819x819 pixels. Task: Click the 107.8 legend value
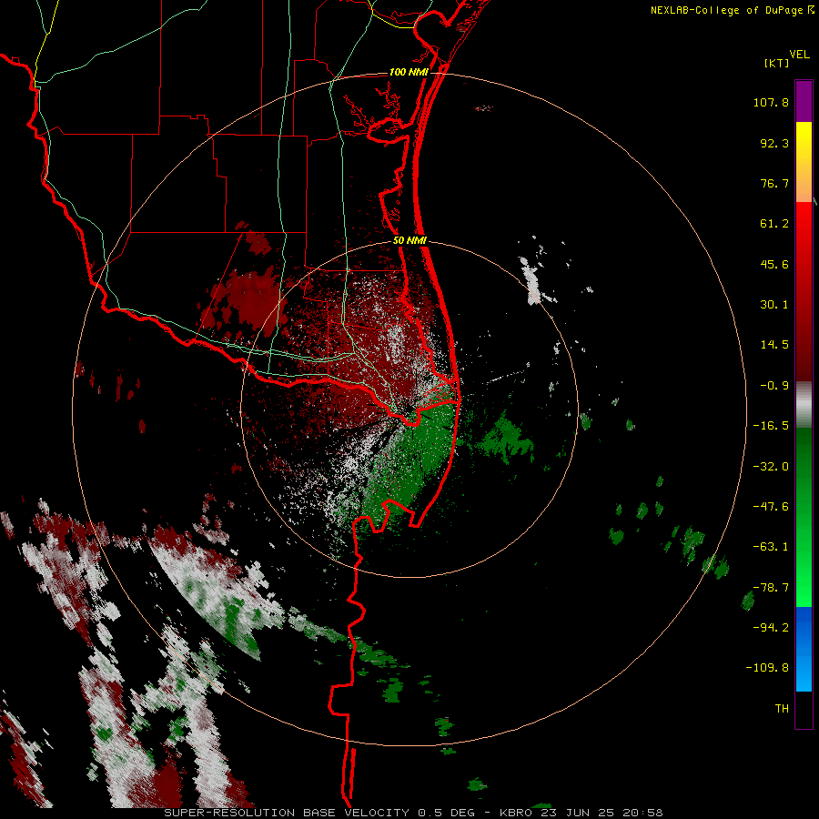tap(771, 102)
